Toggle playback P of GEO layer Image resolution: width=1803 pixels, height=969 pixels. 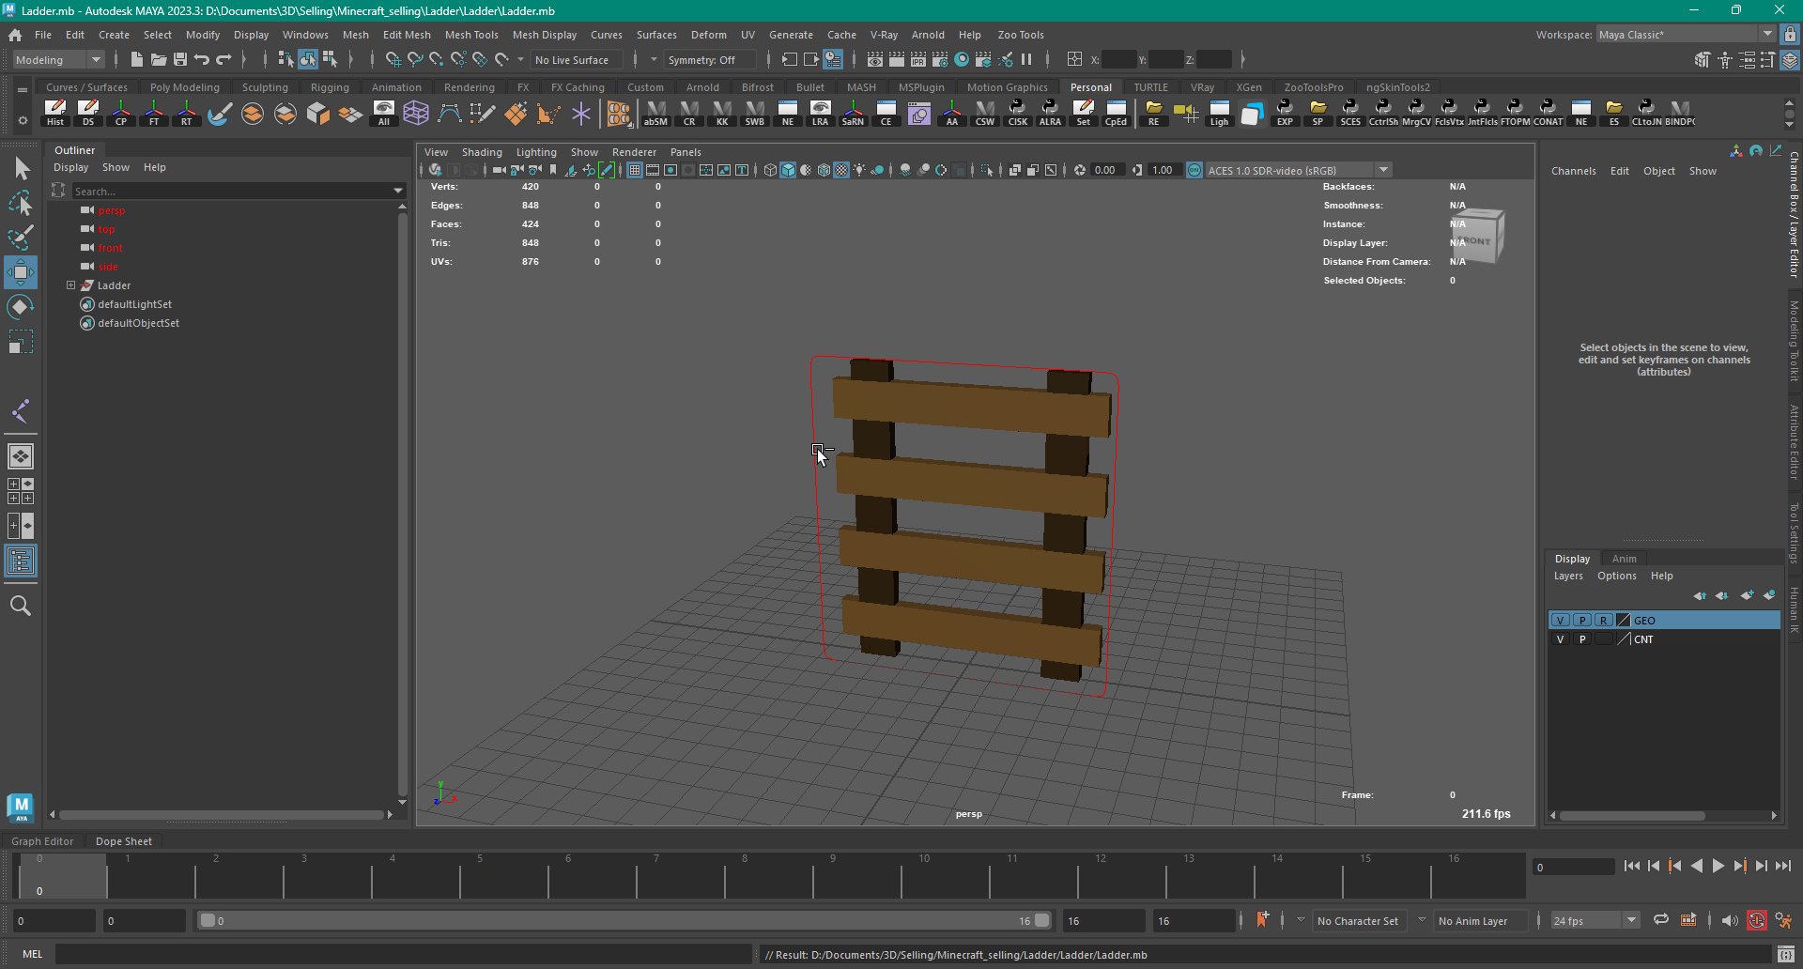(x=1582, y=620)
